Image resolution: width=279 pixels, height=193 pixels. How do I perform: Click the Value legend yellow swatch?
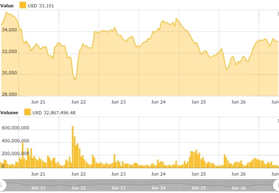click(x=23, y=5)
